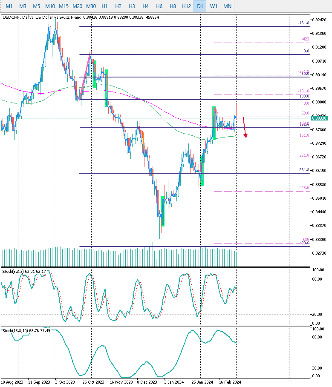Viewport: 332px width, 387px height.
Task: Switch to the H1 hourly timeframe
Action: [x=104, y=6]
